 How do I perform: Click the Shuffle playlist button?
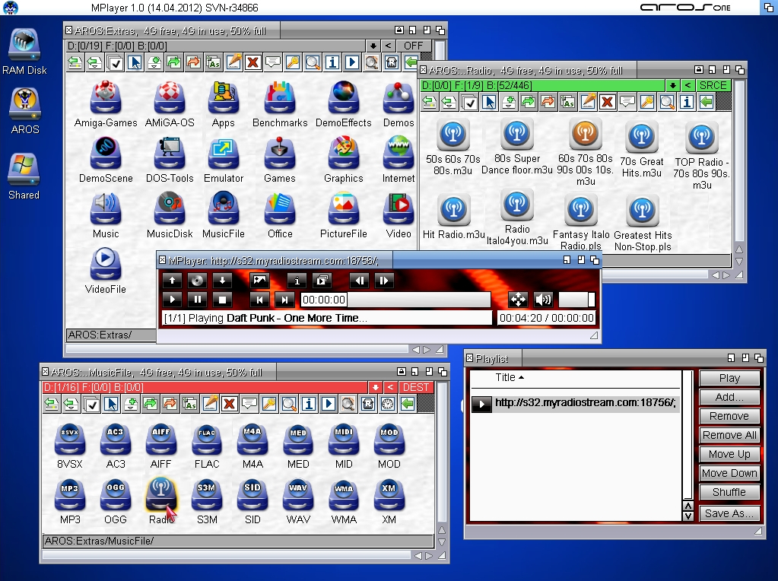[729, 492]
